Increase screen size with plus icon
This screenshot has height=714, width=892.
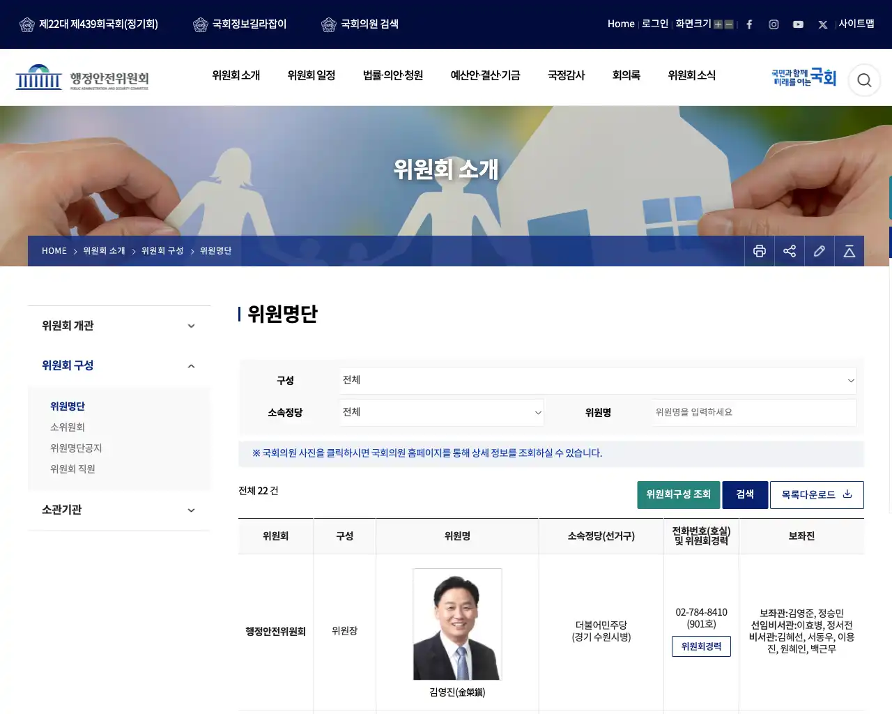[718, 24]
